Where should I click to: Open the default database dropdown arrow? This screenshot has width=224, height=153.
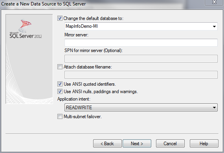214,27
